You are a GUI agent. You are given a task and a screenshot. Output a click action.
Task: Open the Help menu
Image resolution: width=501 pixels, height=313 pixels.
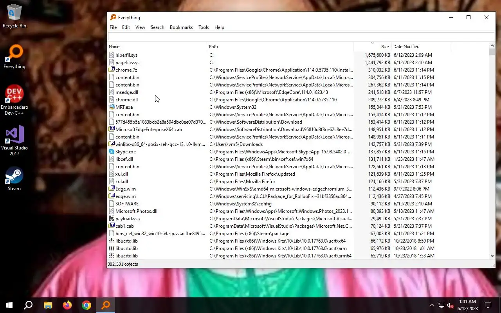[219, 27]
